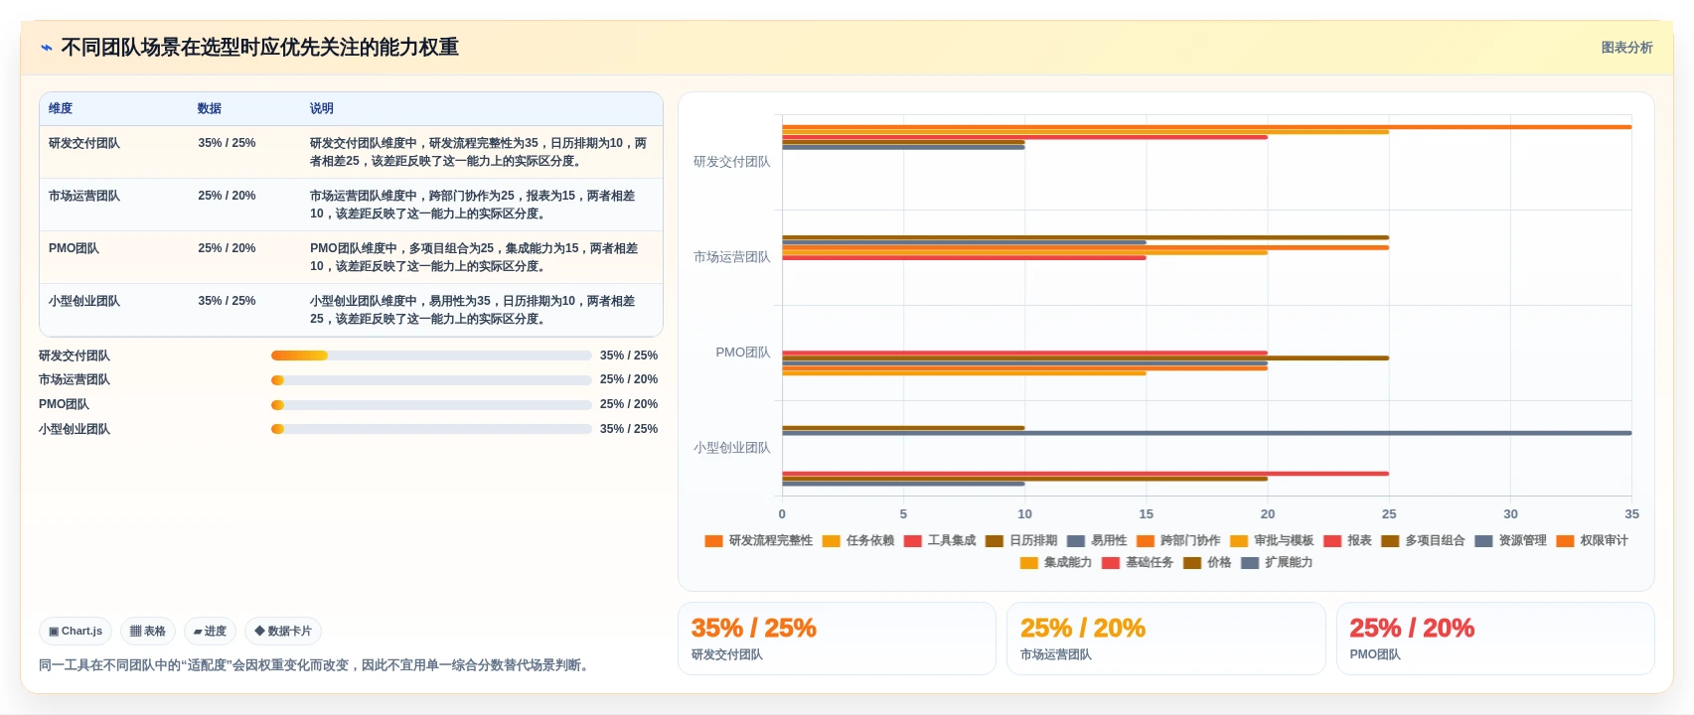Click the 图表分析 label in header

point(1626,48)
